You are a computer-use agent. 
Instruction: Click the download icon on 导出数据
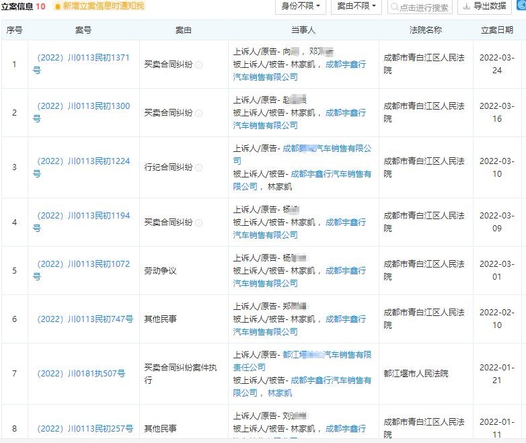466,6
